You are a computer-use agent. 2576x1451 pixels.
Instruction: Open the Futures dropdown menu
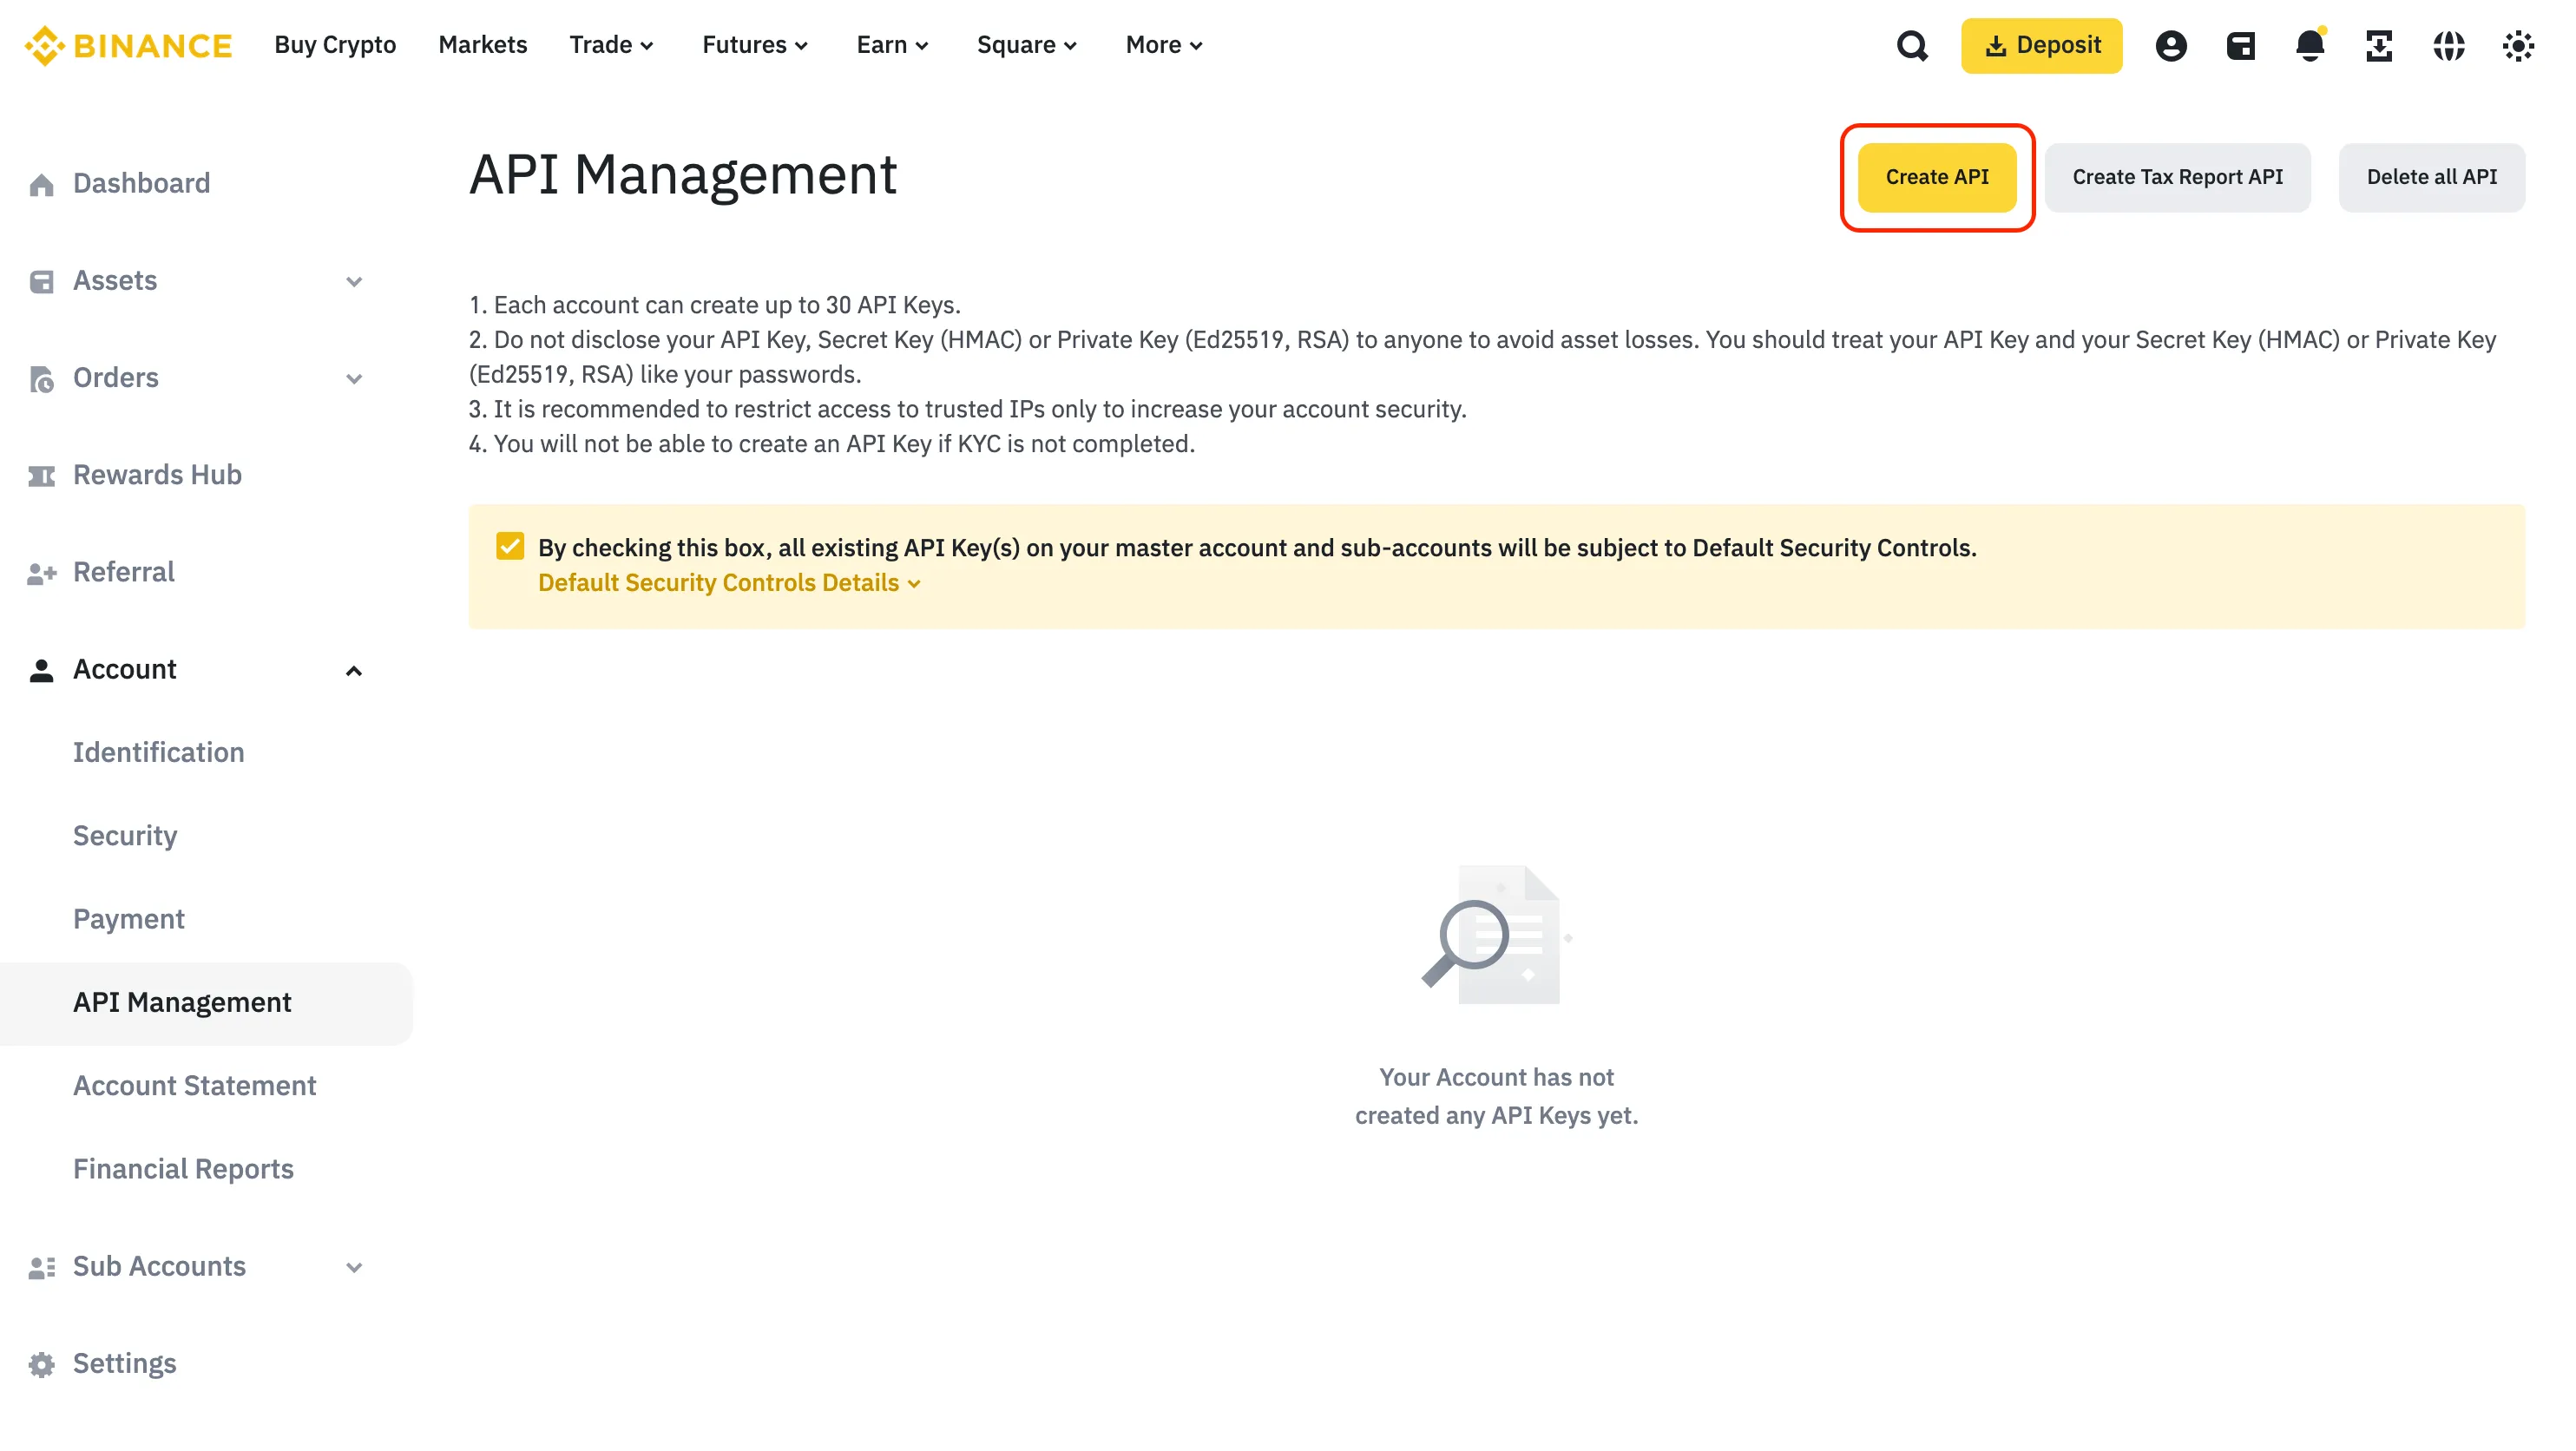pos(755,45)
